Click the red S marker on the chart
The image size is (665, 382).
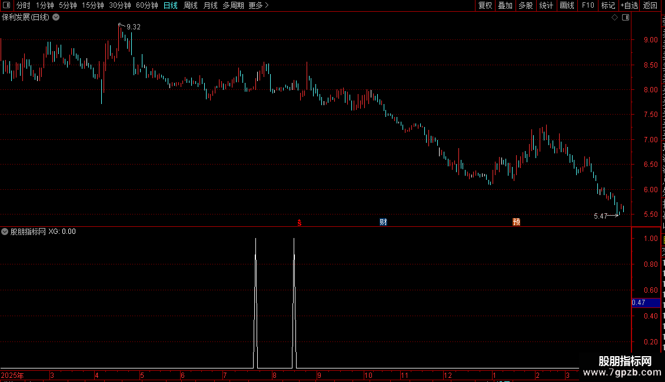pyautogui.click(x=300, y=223)
